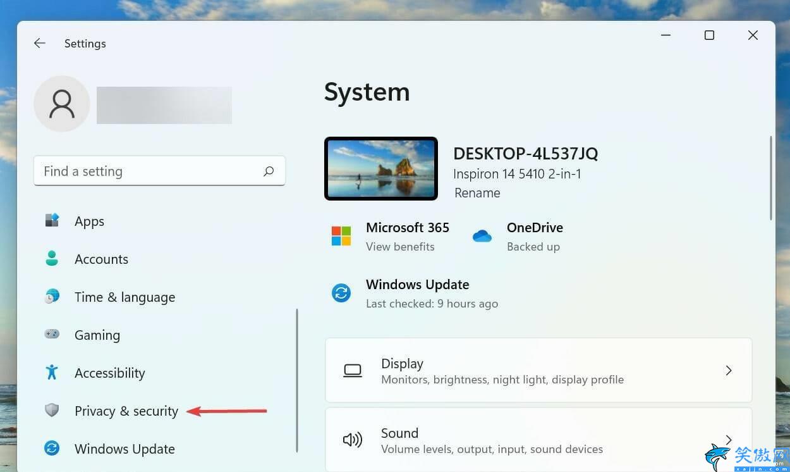790x472 pixels.
Task: Select the Time & language globe icon
Action: [52, 296]
